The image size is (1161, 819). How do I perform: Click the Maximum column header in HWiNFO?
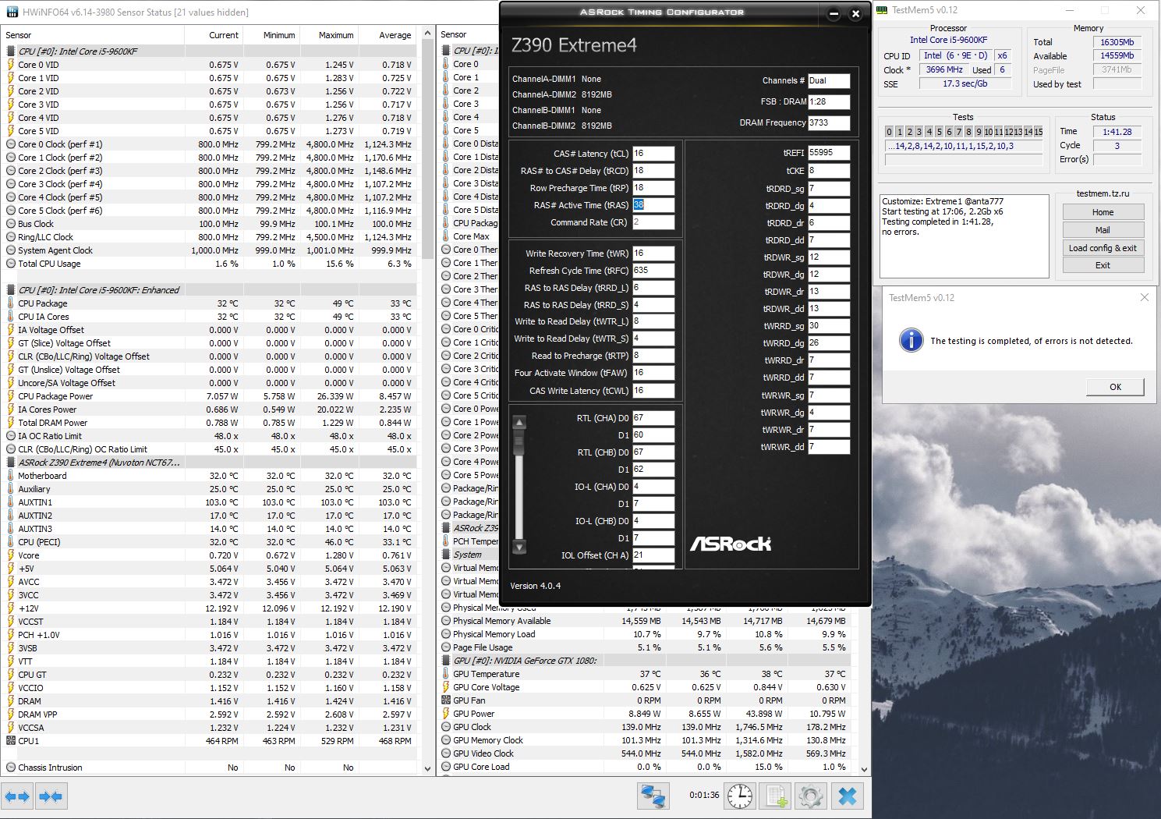[x=329, y=35]
